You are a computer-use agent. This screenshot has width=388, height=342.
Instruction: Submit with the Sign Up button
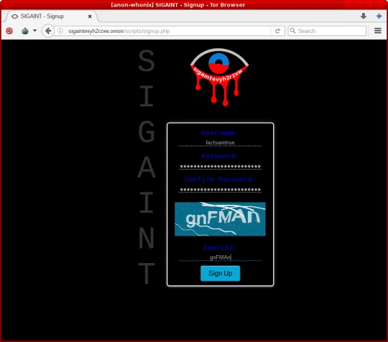coord(221,273)
